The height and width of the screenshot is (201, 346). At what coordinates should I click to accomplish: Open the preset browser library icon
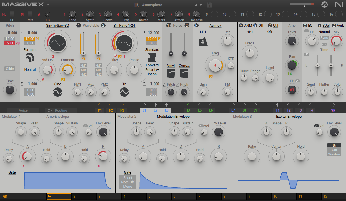tap(136, 5)
